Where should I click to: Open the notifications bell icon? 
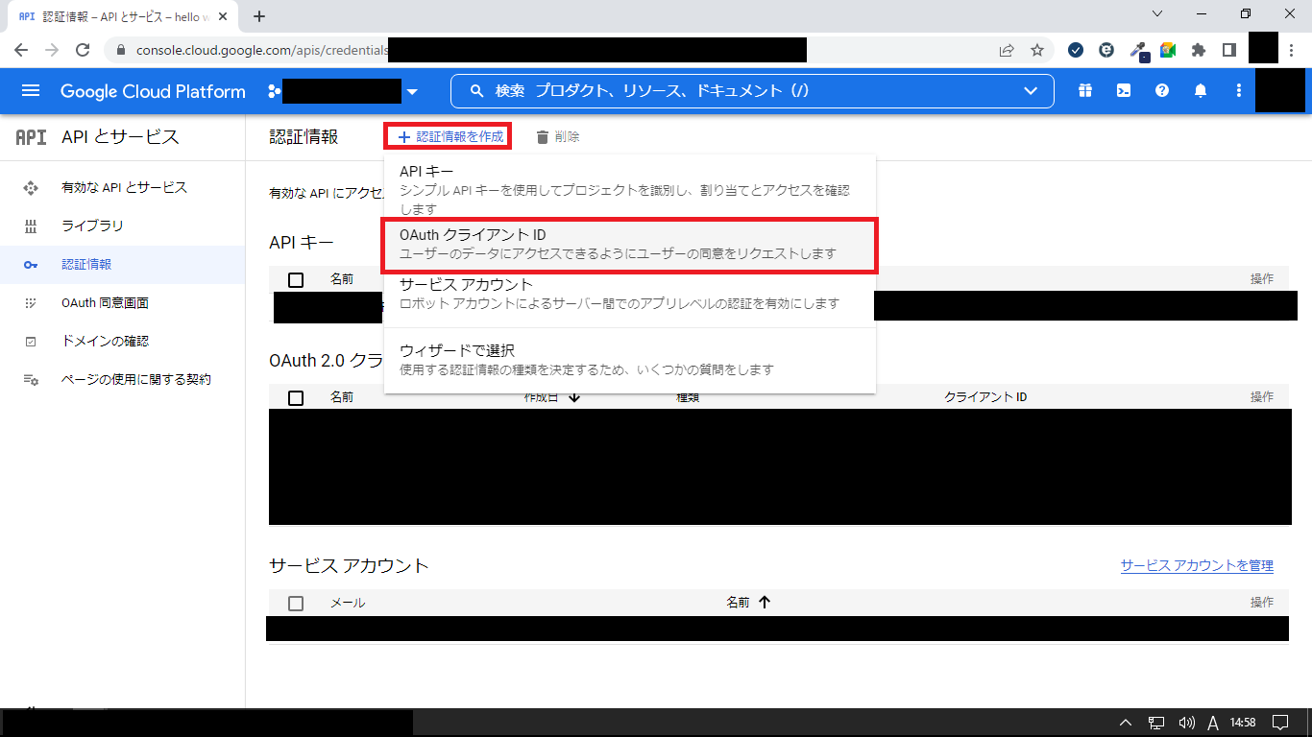tap(1201, 91)
